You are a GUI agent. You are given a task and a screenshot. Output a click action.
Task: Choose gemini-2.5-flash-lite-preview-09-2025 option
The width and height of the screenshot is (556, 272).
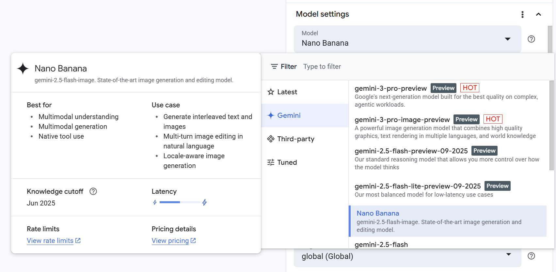tap(418, 186)
